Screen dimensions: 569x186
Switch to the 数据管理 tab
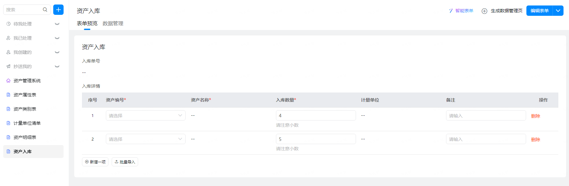[x=113, y=23]
